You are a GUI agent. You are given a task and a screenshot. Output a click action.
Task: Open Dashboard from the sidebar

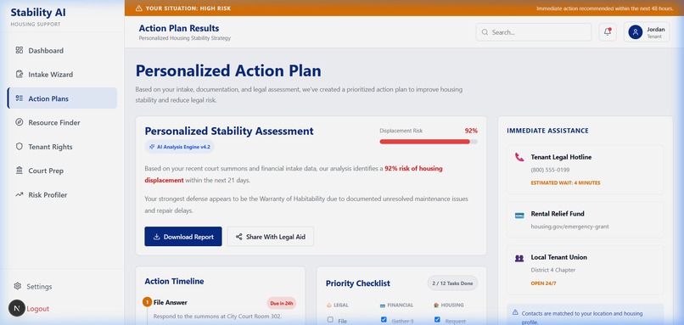tap(62, 50)
